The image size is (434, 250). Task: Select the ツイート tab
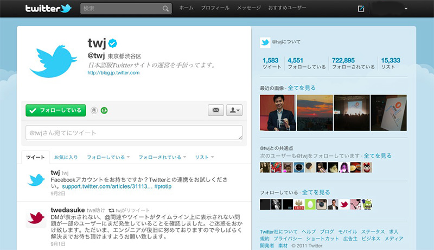coord(35,157)
